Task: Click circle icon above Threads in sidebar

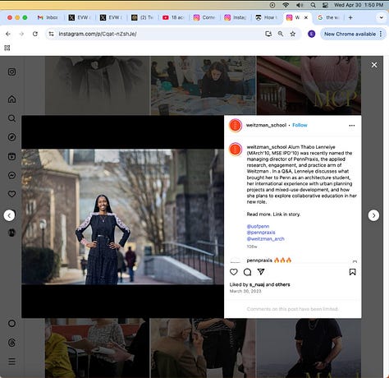Action: [x=11, y=323]
